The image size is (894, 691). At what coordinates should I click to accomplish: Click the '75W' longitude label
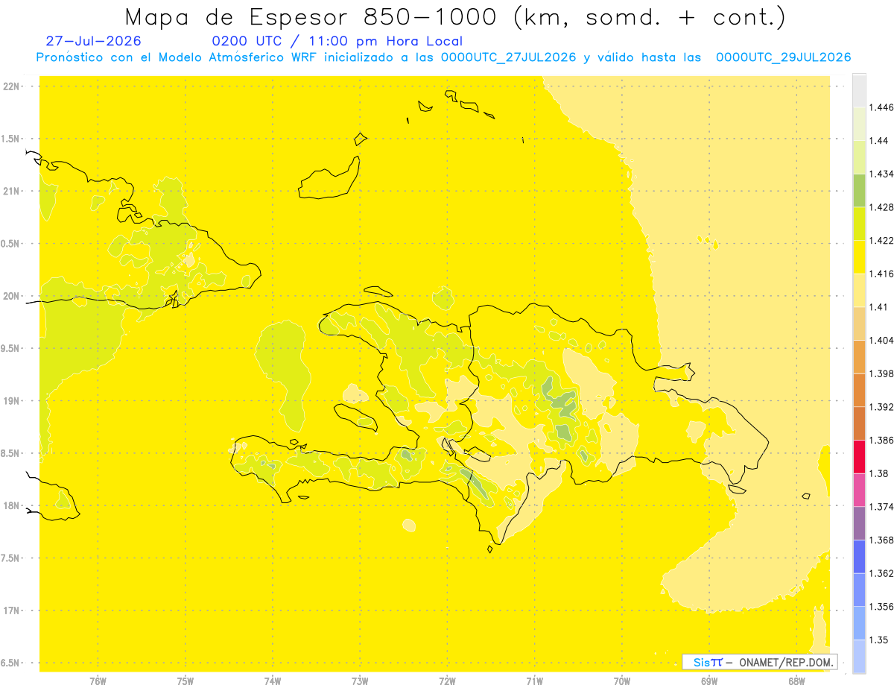pos(186,681)
